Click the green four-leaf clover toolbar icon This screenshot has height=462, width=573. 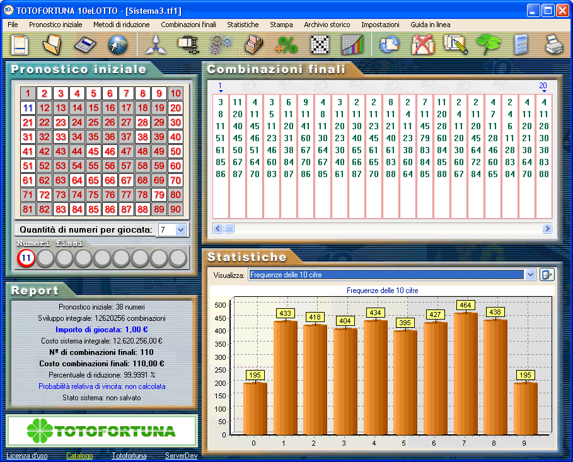tap(489, 45)
